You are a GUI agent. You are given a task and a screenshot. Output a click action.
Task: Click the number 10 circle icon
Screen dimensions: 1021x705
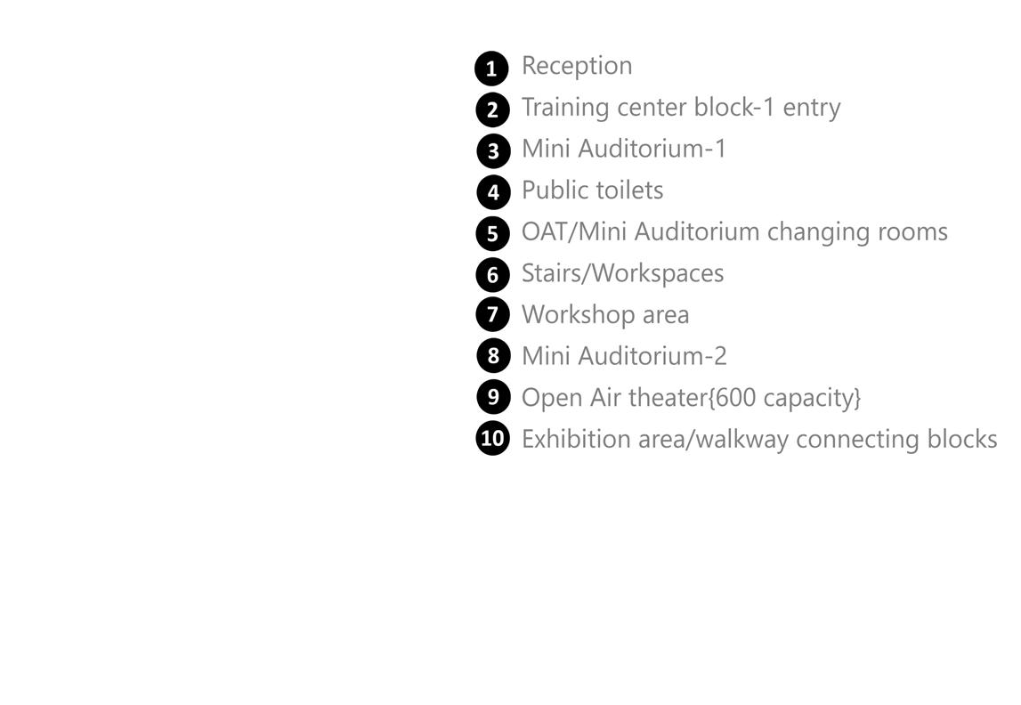492,438
